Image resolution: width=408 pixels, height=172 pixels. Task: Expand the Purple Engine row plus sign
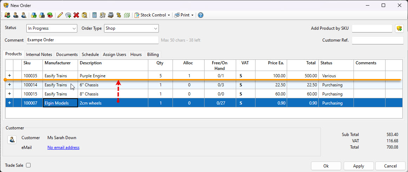click(x=9, y=76)
